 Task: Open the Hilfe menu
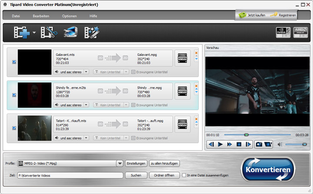tap(93, 16)
